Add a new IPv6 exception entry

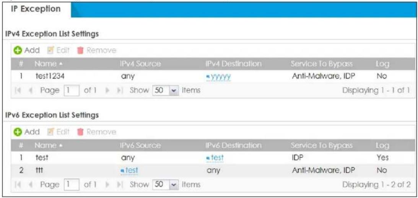tap(28, 132)
